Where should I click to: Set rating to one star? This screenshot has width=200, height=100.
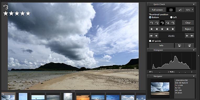pos(152,29)
